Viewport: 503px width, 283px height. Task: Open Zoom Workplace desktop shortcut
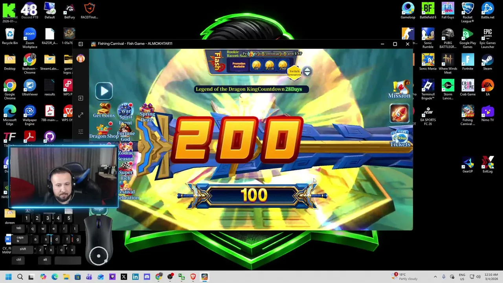coord(29,38)
